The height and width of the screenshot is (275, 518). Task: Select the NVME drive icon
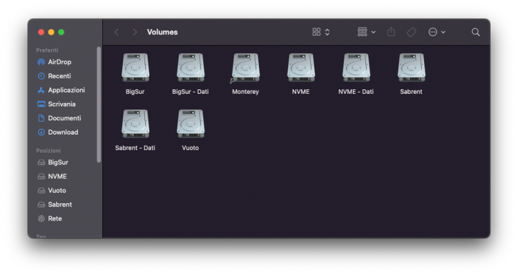coord(300,68)
